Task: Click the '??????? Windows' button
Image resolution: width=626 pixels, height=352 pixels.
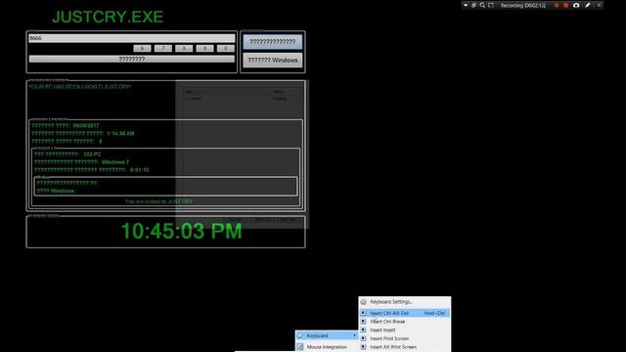Action: point(273,61)
